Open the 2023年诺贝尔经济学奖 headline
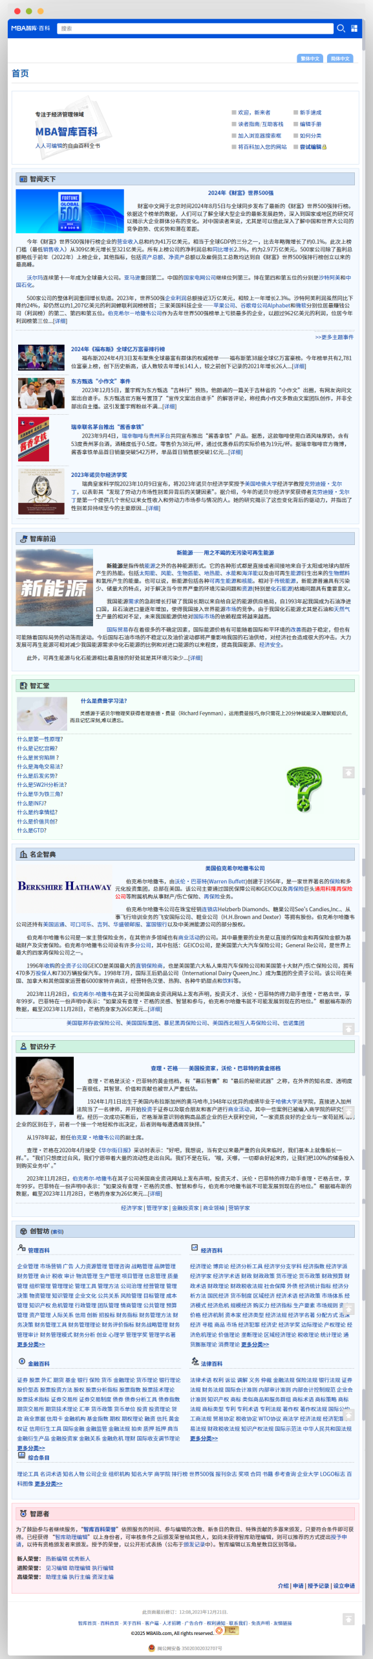This screenshot has height=1659, width=373. [x=99, y=474]
